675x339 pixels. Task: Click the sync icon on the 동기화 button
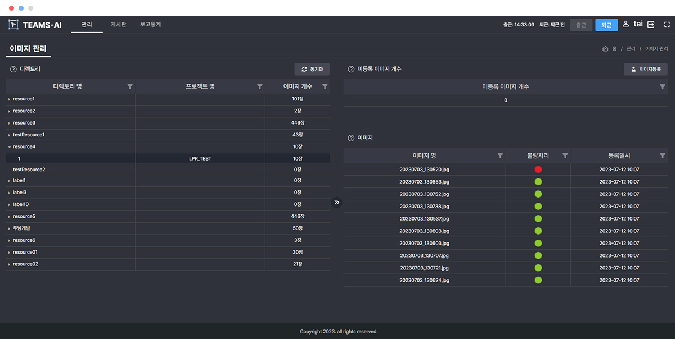[x=305, y=69]
